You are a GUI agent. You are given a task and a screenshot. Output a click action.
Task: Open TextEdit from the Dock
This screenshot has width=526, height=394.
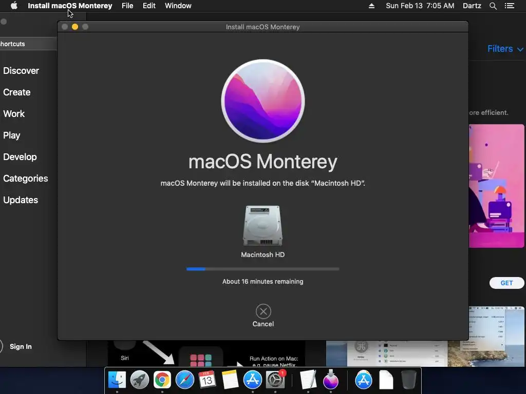click(x=308, y=380)
